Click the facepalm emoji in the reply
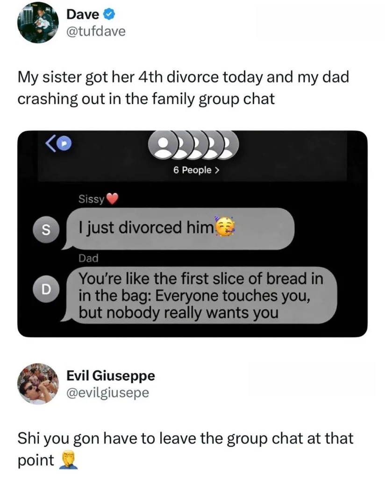Screen dimensions: 385x478 coord(67,461)
